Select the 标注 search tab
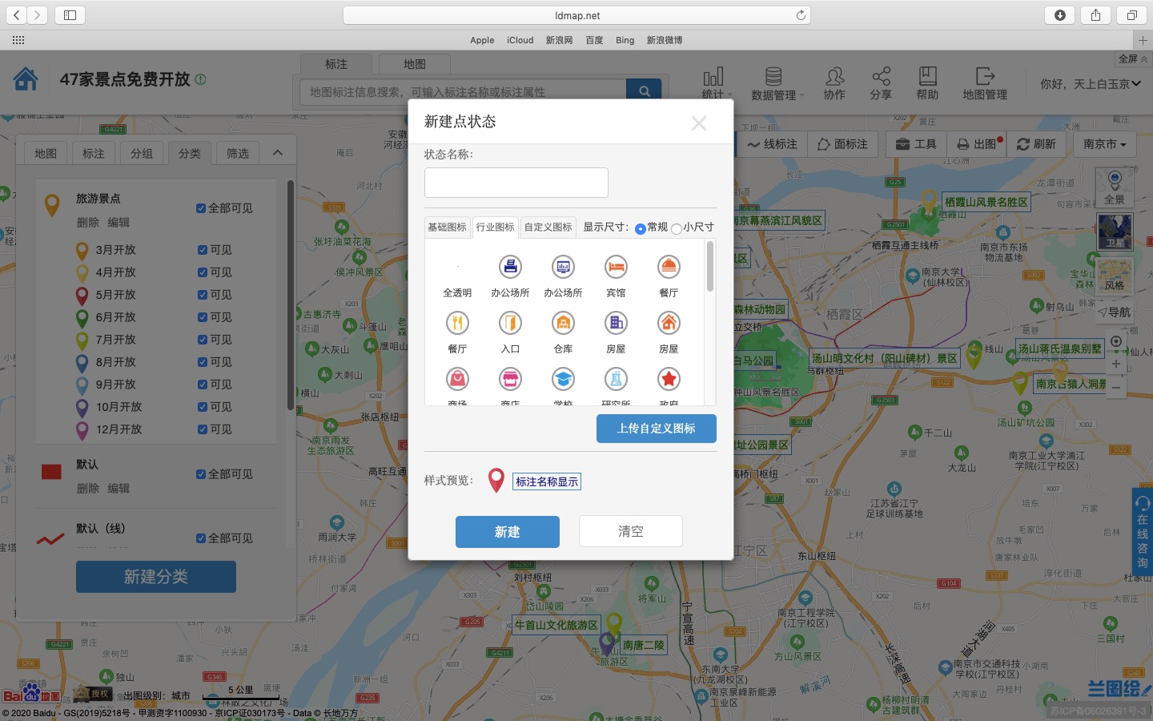1153x721 pixels. (x=336, y=64)
